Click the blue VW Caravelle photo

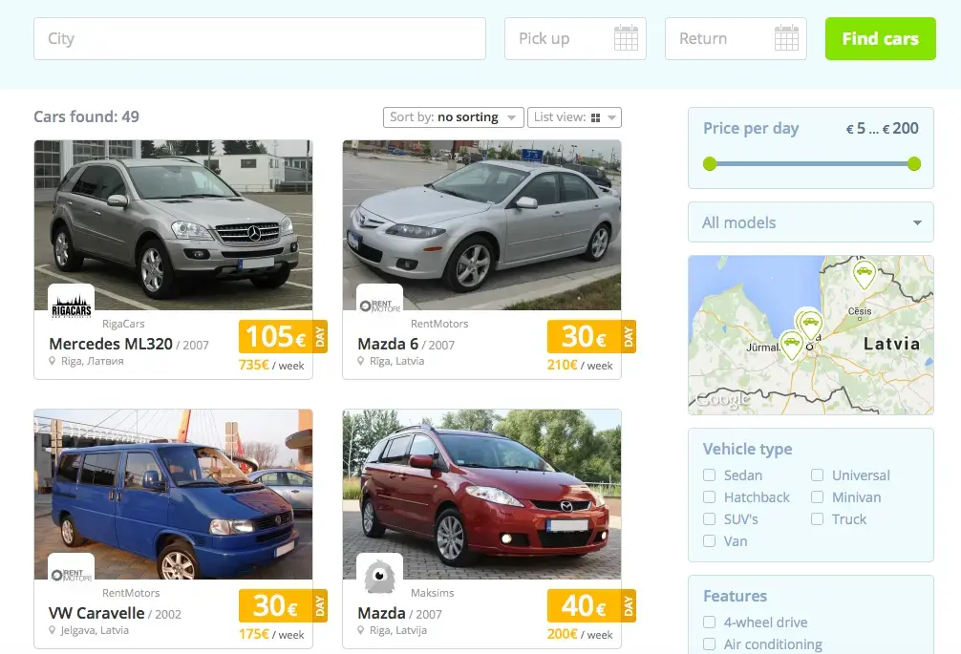tap(174, 495)
